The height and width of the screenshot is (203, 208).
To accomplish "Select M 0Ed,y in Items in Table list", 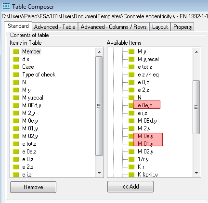I will point(32,105).
